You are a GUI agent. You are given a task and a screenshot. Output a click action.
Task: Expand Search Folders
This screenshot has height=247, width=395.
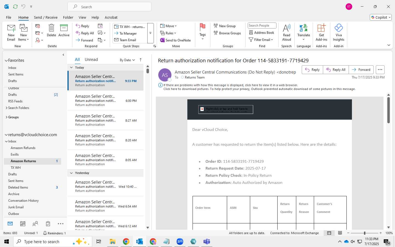coord(7,108)
